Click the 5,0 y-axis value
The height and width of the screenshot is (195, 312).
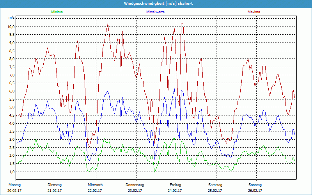pyautogui.click(x=12, y=107)
